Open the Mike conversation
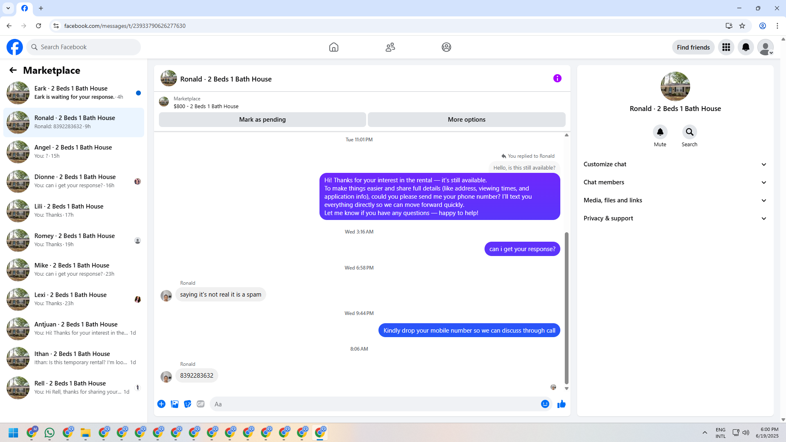 (74, 270)
